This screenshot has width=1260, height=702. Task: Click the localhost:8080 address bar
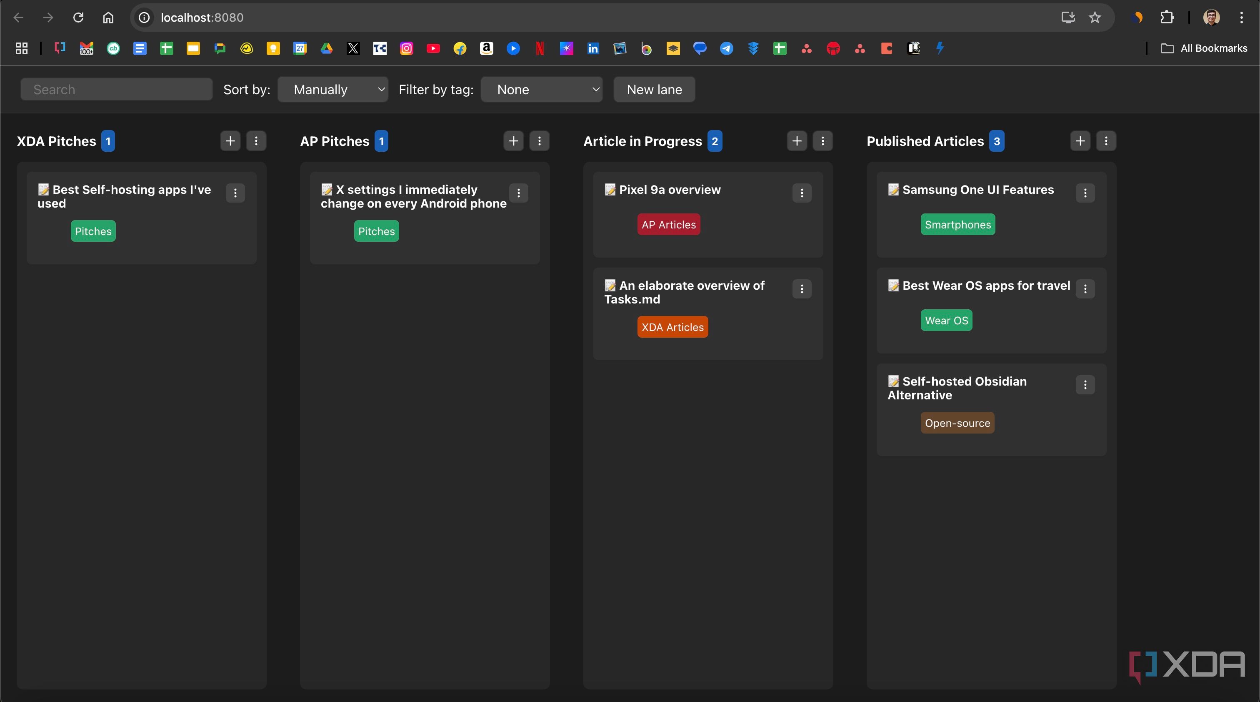tap(621, 18)
